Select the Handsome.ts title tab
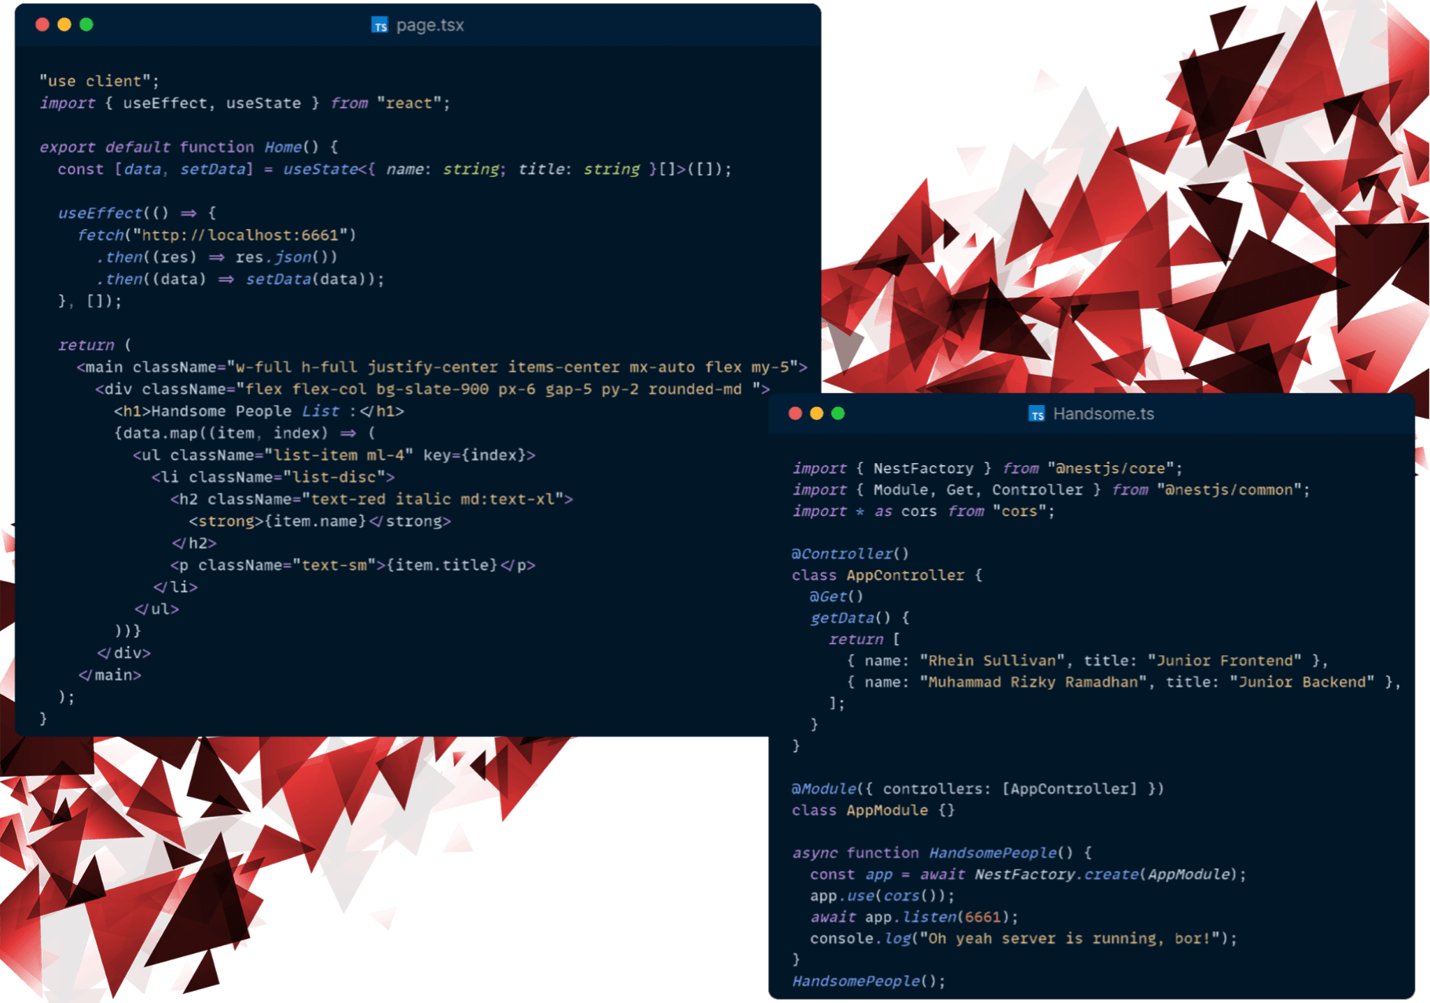The image size is (1430, 1003). point(1103,414)
